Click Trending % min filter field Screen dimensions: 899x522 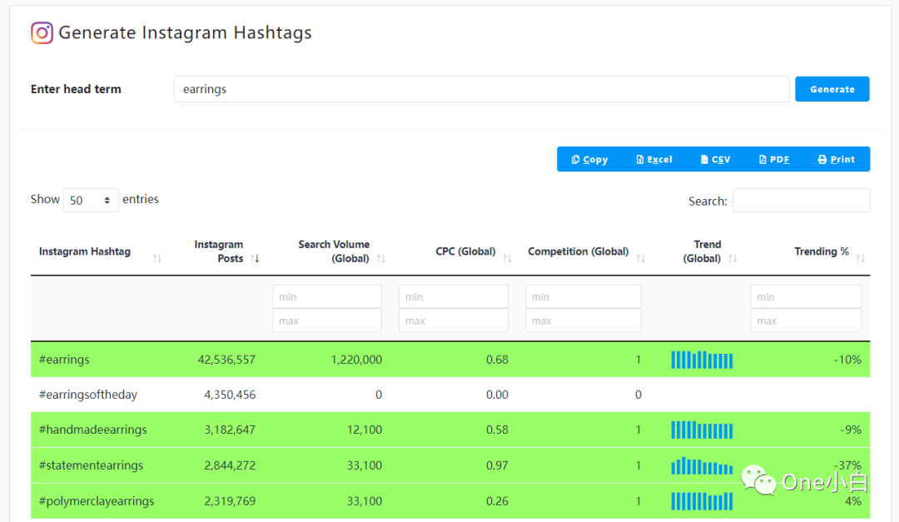[x=806, y=296]
